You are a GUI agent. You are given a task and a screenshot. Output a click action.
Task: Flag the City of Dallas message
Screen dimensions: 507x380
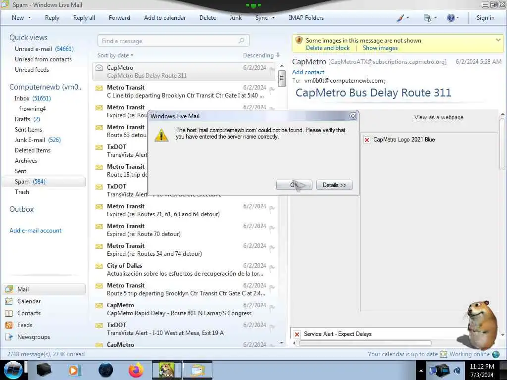pyautogui.click(x=272, y=268)
